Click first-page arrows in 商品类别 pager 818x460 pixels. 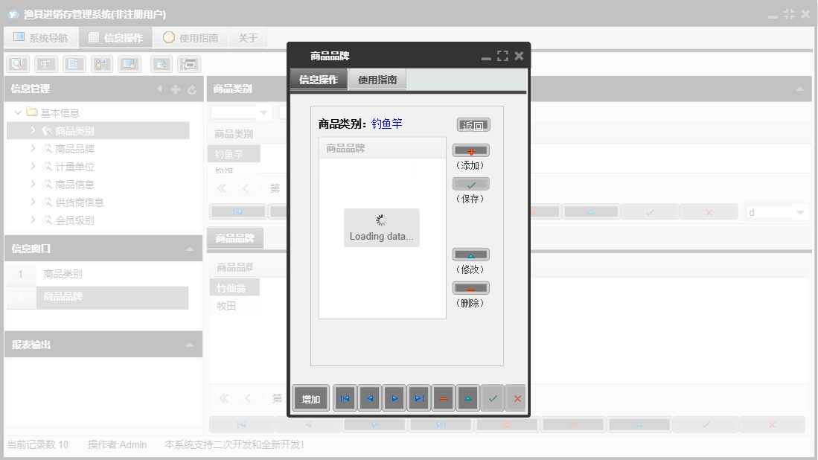pos(223,188)
